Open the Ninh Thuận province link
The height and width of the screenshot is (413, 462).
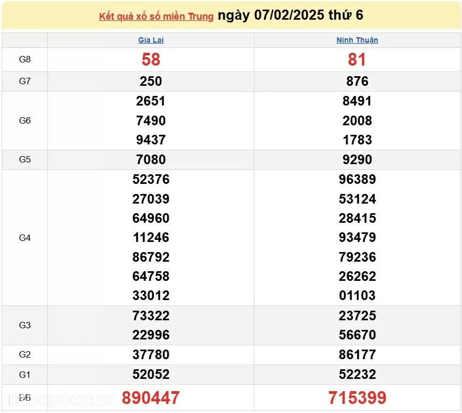coord(357,40)
